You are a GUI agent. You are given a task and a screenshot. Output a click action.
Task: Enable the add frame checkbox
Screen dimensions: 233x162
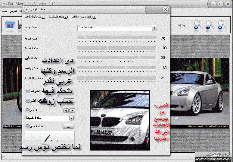point(28,100)
